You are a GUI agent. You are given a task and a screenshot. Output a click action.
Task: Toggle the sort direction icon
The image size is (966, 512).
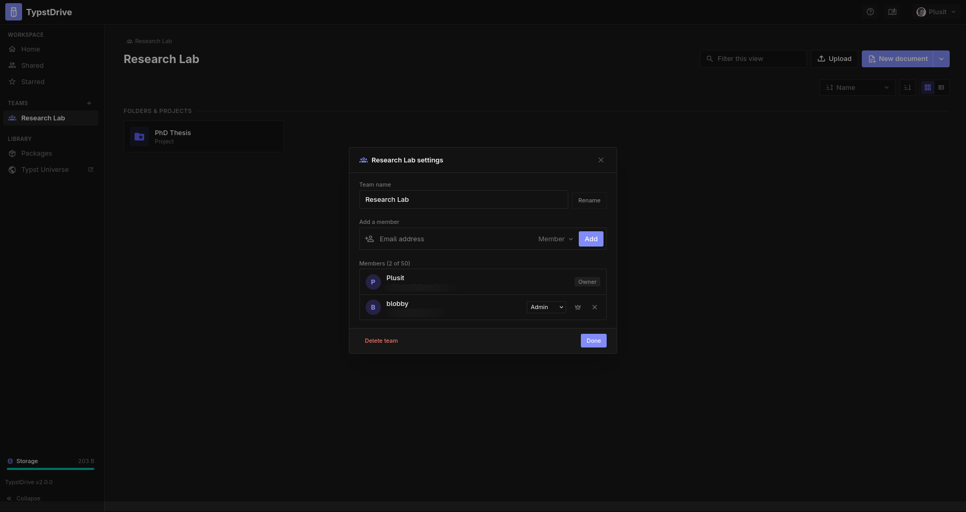tap(908, 87)
